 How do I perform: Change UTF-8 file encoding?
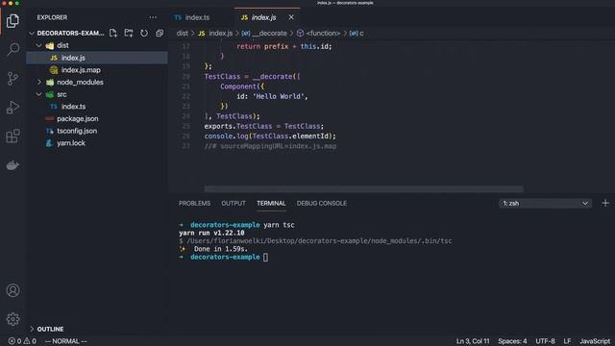tap(545, 341)
